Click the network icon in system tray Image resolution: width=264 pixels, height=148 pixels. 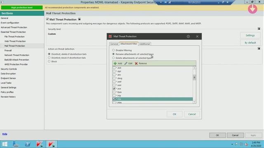241,144
